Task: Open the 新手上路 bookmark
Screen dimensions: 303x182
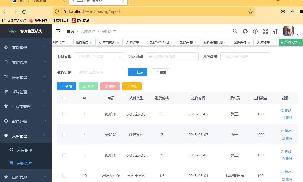Action: pos(38,21)
